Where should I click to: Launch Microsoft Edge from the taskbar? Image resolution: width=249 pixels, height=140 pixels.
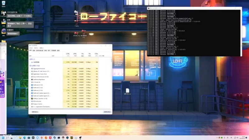pos(25,138)
